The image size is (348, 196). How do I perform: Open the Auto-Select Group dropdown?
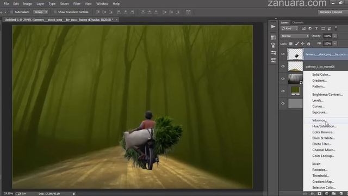40,12
